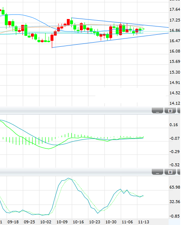Click the MACD line trough near 10-02
The height and width of the screenshot is (225, 181).
coord(49,148)
